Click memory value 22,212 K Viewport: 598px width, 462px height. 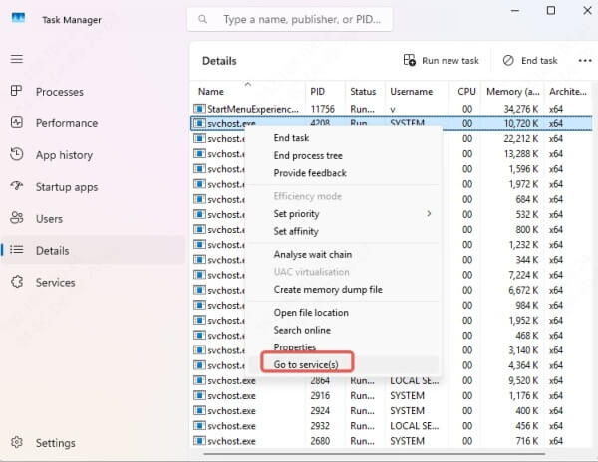tap(521, 139)
